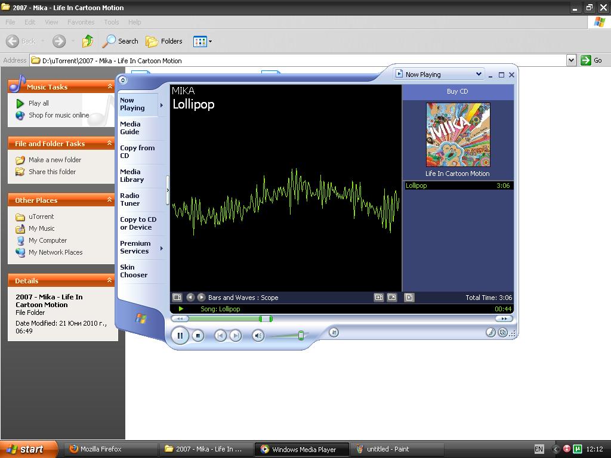Click the fast forward button on seek bar
Image resolution: width=611 pixels, height=458 pixels.
point(504,318)
